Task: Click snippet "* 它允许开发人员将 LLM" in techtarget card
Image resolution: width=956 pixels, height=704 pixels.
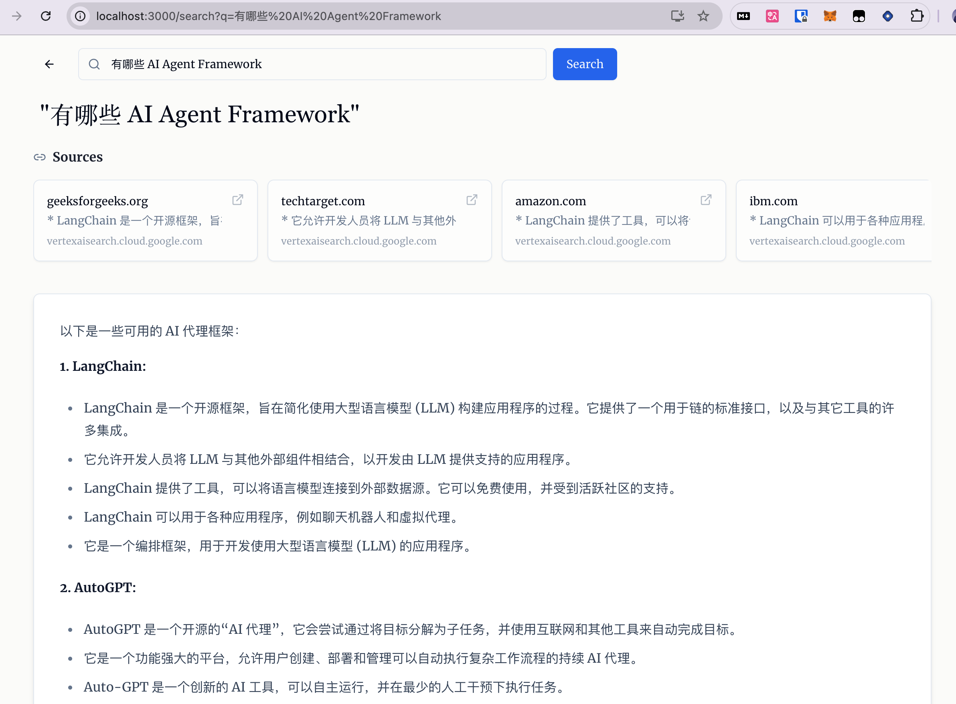Action: [369, 221]
